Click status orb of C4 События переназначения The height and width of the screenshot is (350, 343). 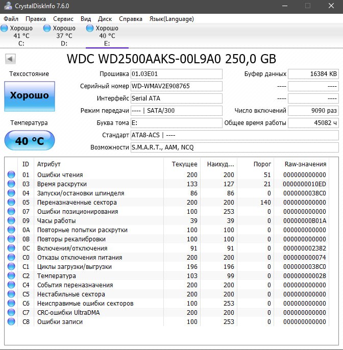coord(11,285)
